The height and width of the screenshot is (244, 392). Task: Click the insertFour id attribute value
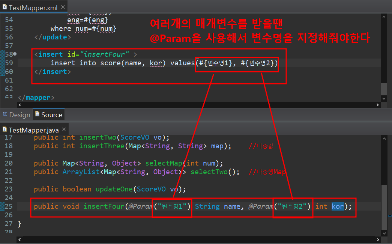tap(105, 54)
